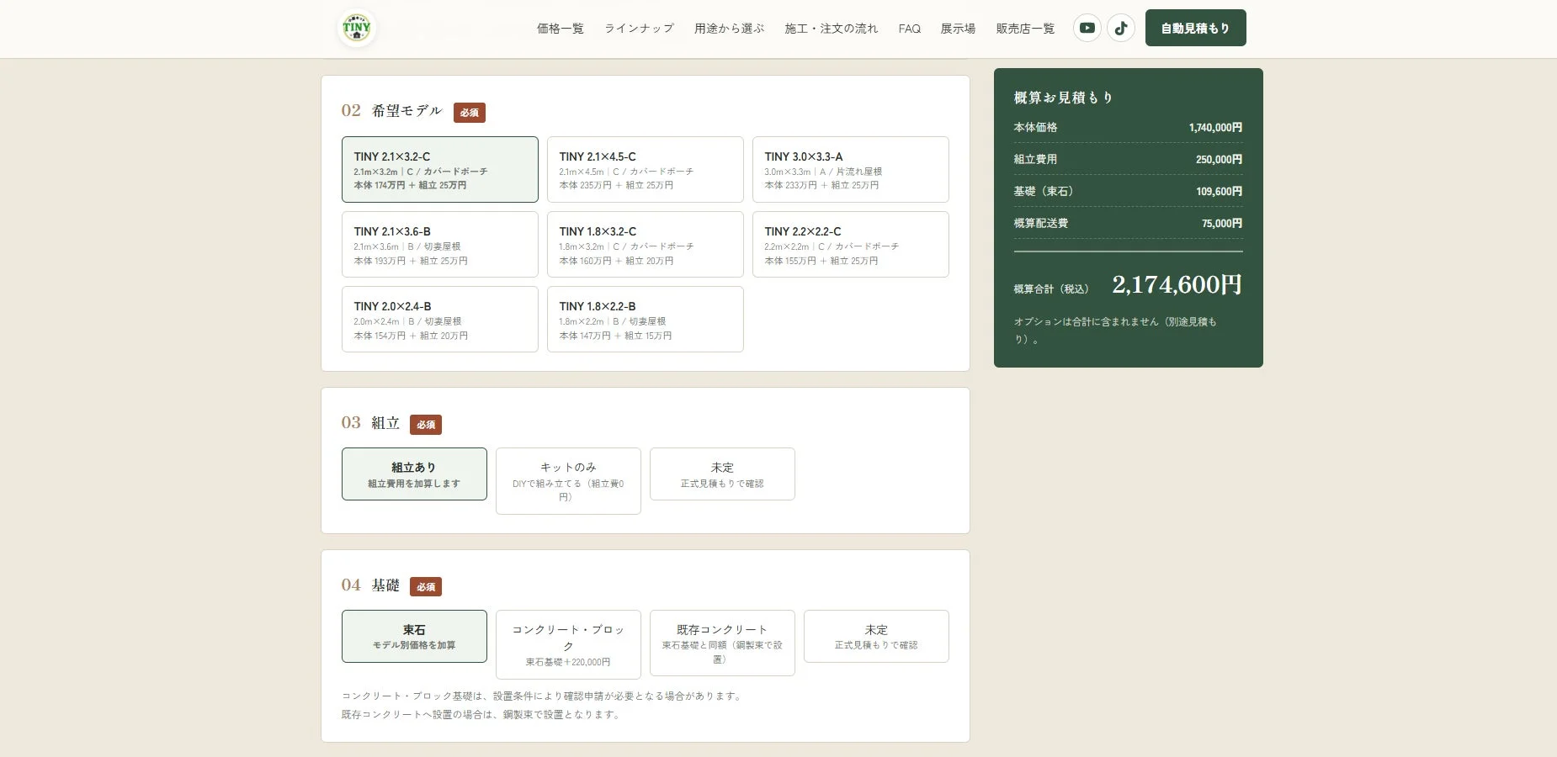Select model TINY 1.8×3.2-C
Viewport: 1557px width, 757px height.
(x=645, y=244)
